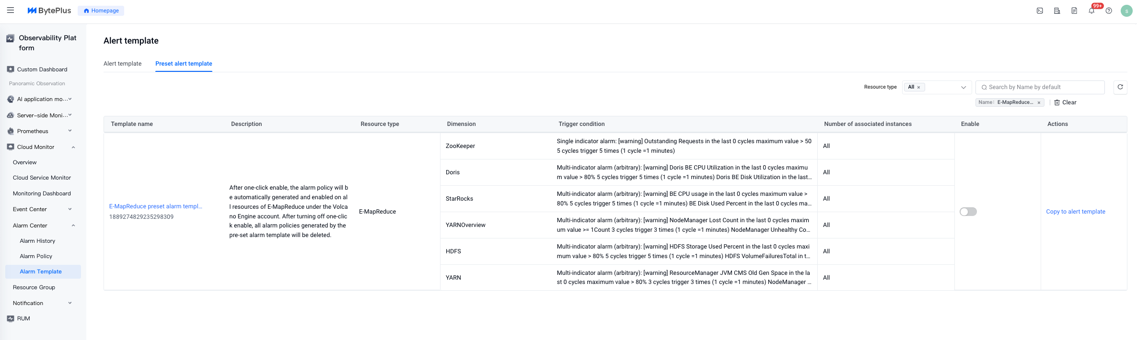Screen dimensions: 1137x340
Task: Open the hamburger navigation menu
Action: coord(11,10)
